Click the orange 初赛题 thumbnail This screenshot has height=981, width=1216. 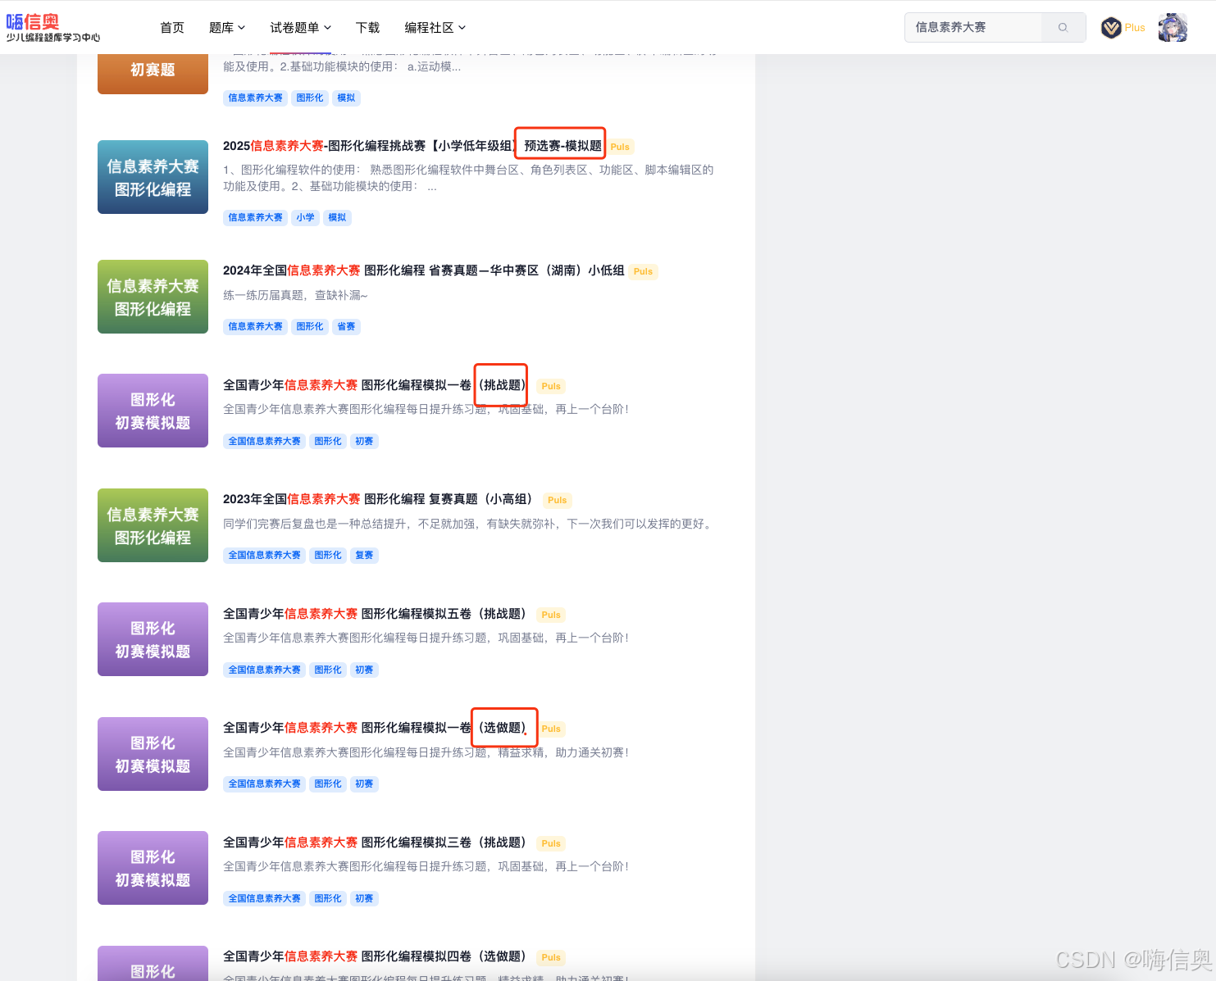(x=153, y=74)
